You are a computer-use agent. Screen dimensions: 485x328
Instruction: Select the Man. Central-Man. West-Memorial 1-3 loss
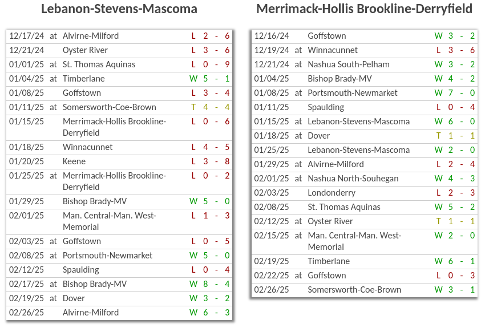click(109, 221)
